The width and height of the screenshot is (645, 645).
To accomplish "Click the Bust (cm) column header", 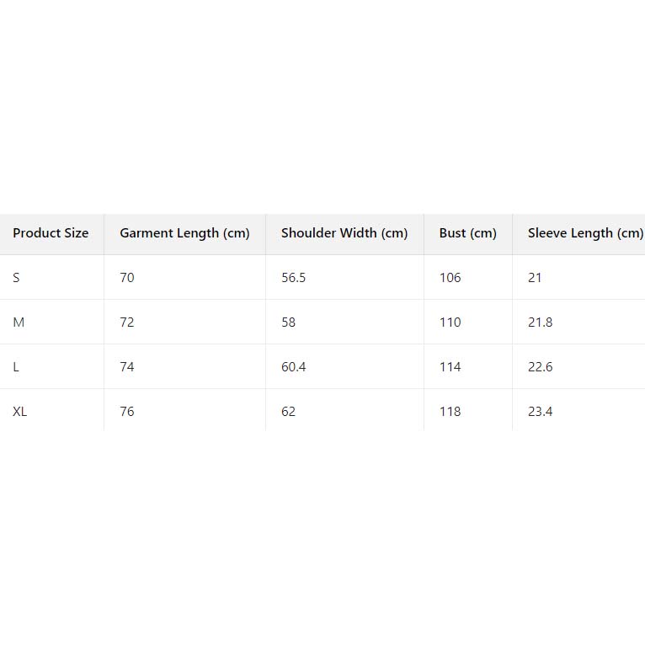I will [467, 233].
